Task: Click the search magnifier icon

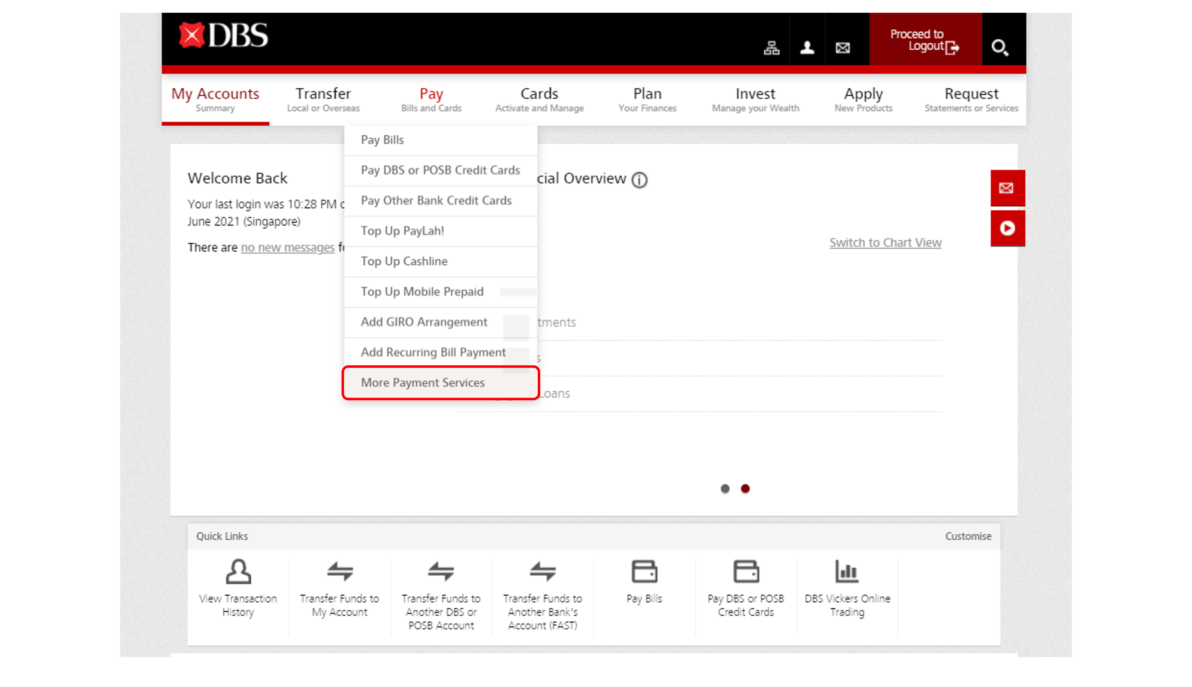Action: point(1000,48)
